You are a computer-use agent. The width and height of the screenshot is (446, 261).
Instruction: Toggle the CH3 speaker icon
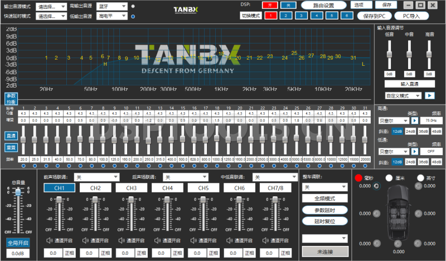click(x=122, y=240)
